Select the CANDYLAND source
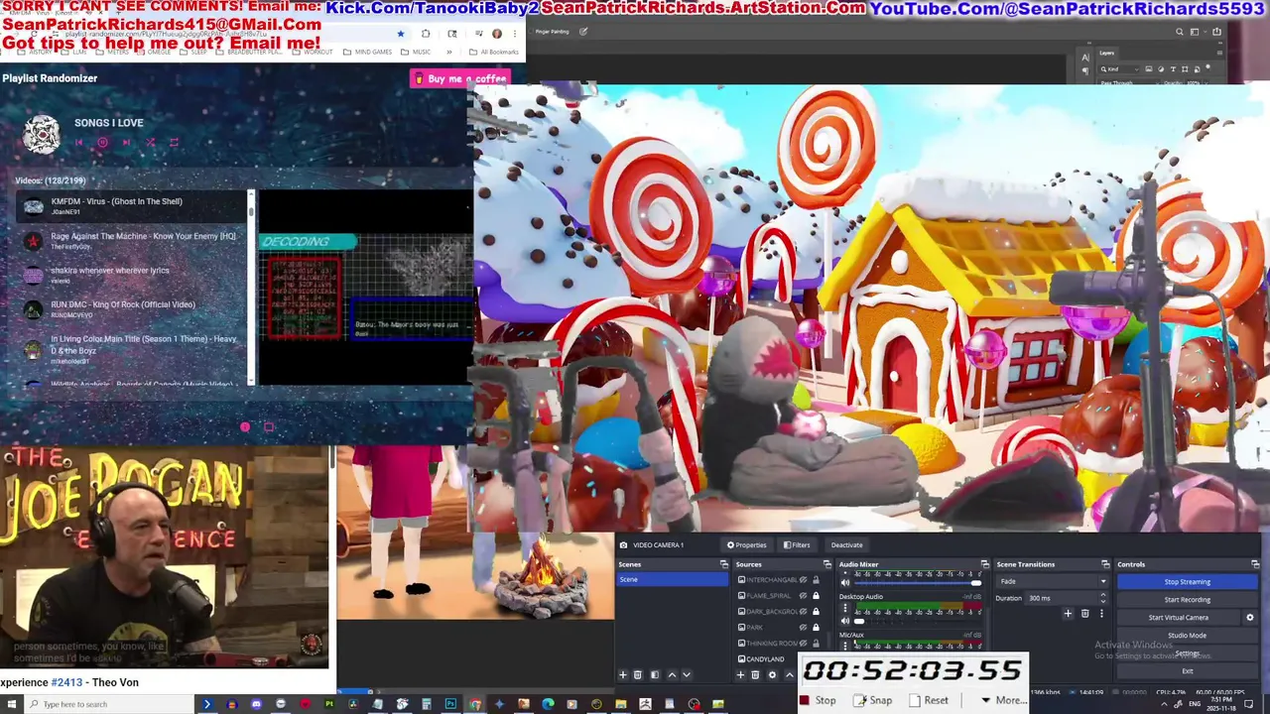 pos(765,658)
